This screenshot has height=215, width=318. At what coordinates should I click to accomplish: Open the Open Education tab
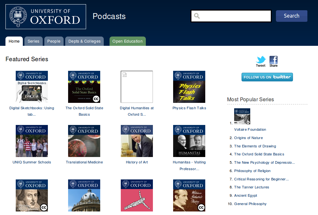coord(128,41)
